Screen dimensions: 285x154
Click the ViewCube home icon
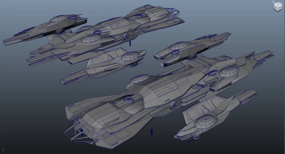pos(273,2)
